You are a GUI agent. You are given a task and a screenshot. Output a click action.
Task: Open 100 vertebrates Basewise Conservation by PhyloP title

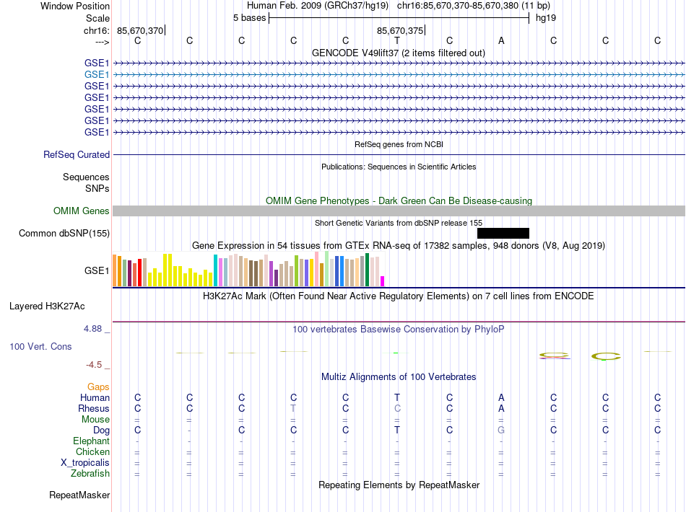click(399, 330)
